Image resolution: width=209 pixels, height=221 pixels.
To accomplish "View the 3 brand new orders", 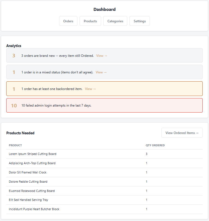I will [x=102, y=56].
